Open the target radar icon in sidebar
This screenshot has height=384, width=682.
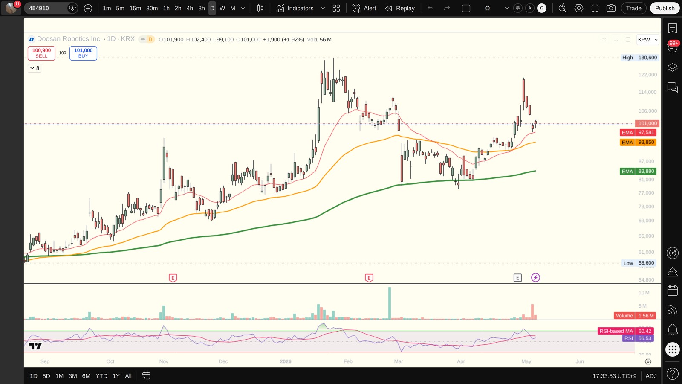click(x=673, y=253)
